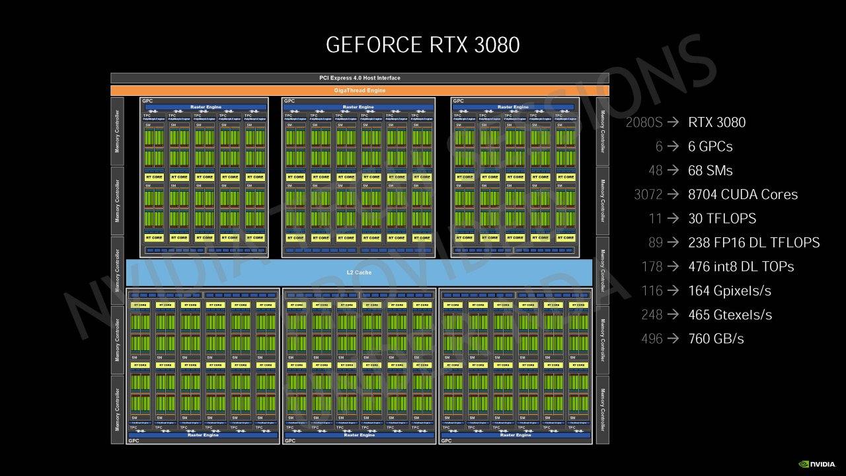846x476 pixels.
Task: Click the "178" old int8 value
Action: coord(652,266)
